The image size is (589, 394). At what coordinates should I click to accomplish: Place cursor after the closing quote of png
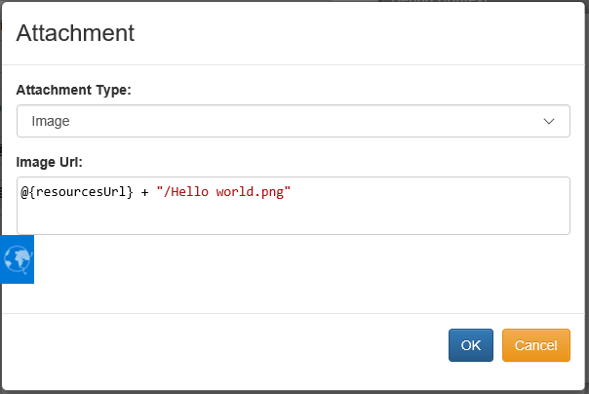[292, 192]
